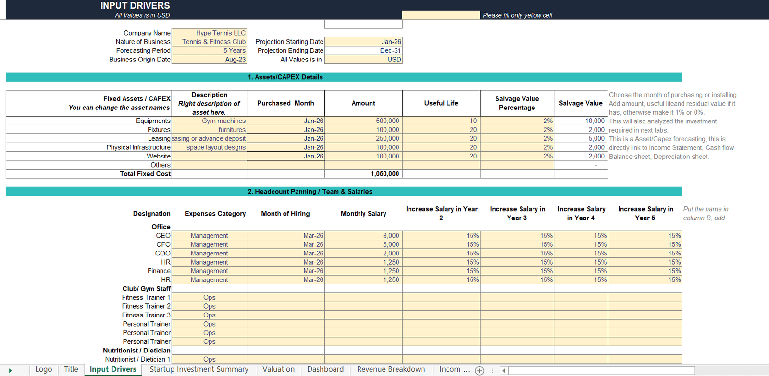
Task: Select the Company Name cell Hype Tennis LLC
Action: 209,33
